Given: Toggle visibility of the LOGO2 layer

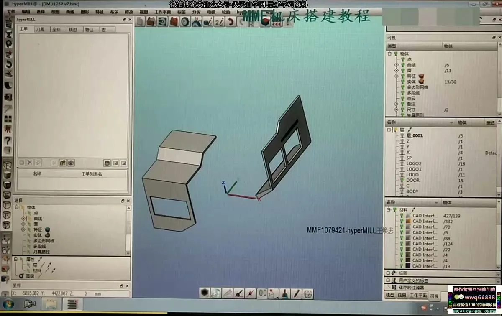Looking at the screenshot, I should (402, 164).
